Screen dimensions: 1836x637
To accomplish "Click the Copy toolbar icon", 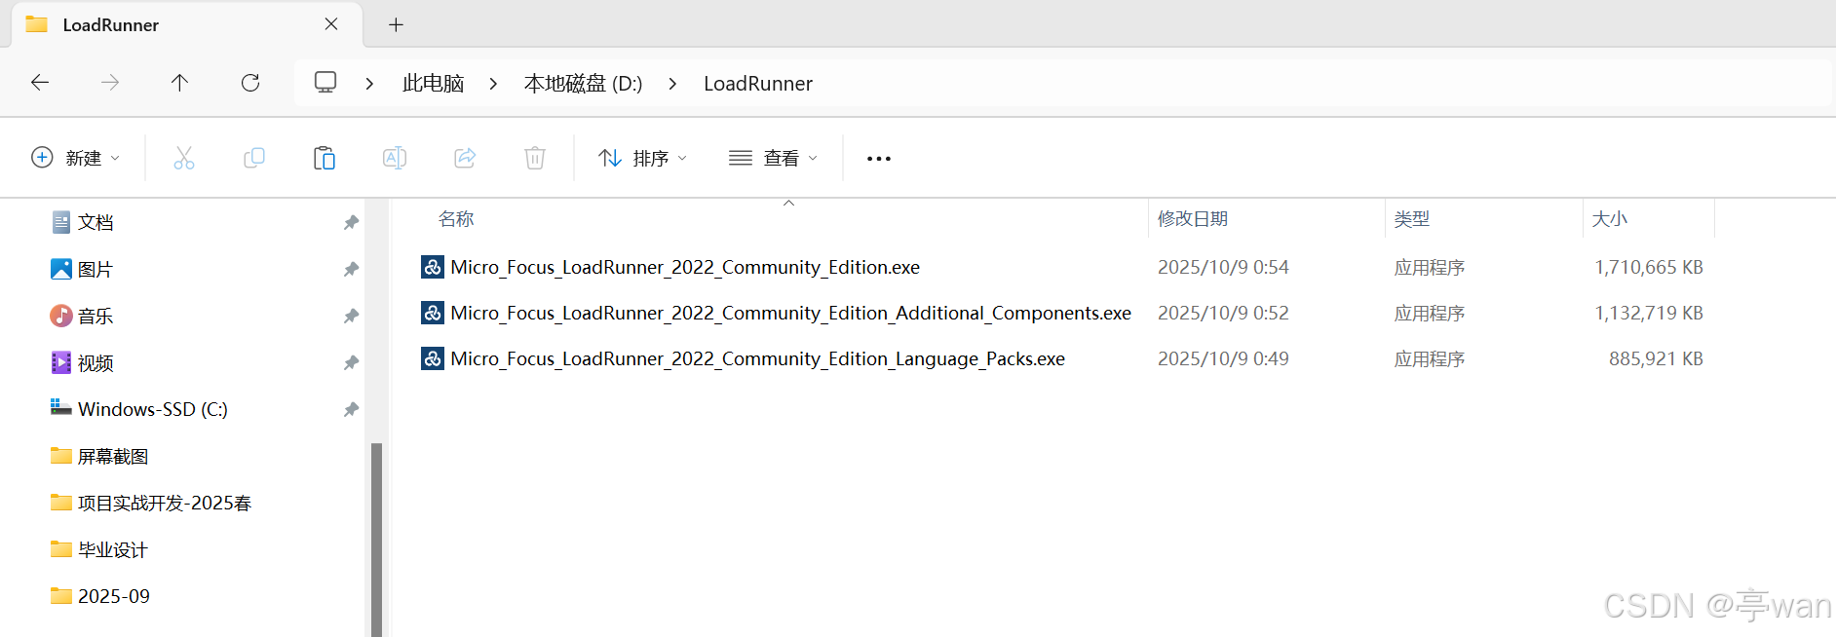I will pos(254,158).
